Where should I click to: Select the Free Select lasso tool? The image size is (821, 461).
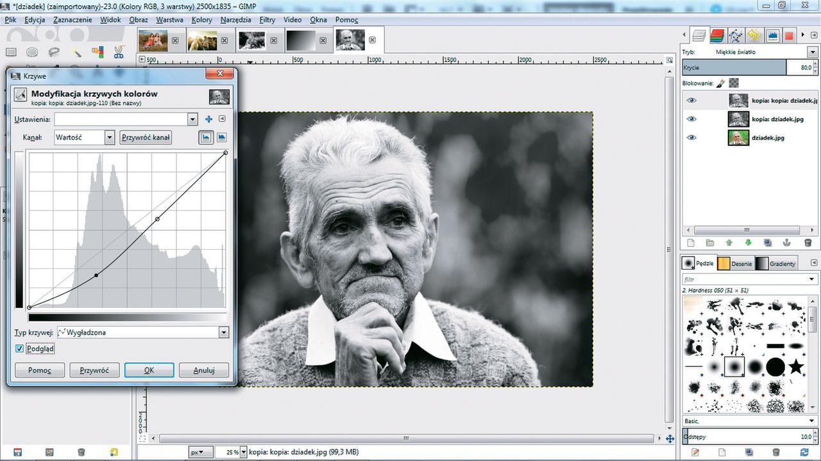point(55,52)
